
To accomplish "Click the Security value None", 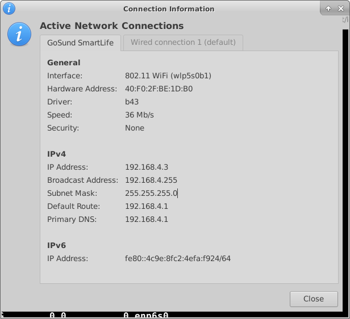I will pyautogui.click(x=135, y=128).
